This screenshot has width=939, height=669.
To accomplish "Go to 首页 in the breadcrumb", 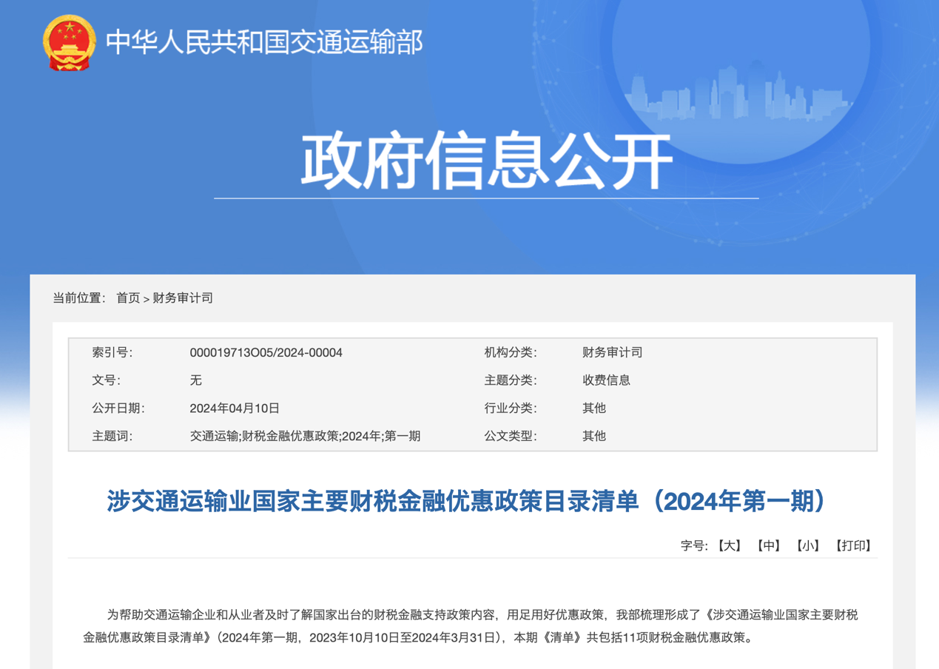I will coord(128,298).
